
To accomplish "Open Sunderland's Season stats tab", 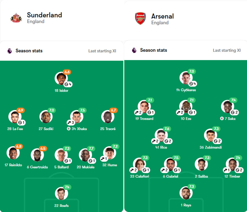I will (29, 51).
